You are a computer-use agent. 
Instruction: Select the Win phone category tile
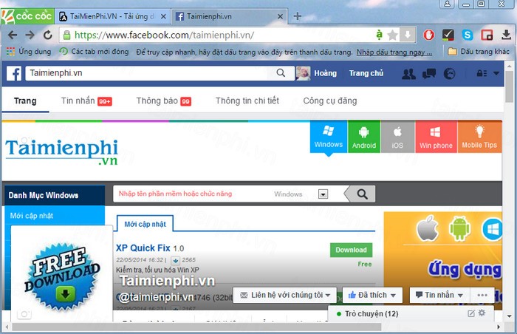[436, 137]
